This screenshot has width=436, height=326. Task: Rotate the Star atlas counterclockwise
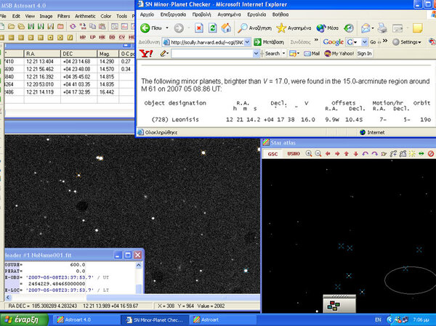(366, 153)
